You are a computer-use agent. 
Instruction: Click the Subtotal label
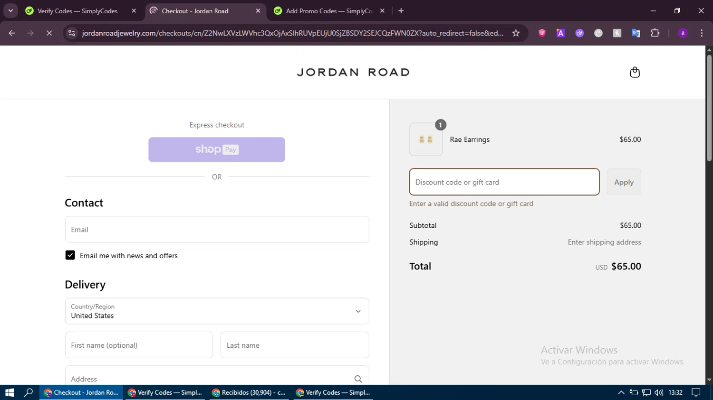pyautogui.click(x=423, y=225)
